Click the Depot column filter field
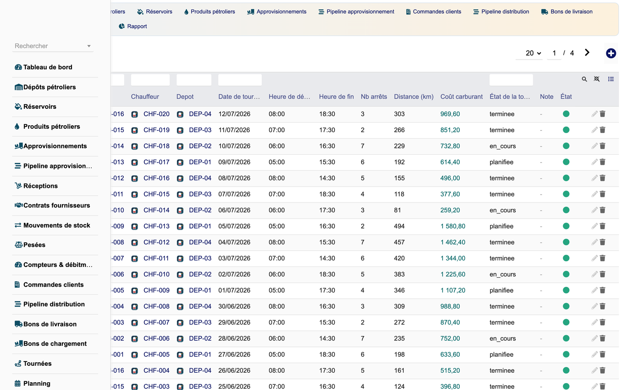 point(194,80)
